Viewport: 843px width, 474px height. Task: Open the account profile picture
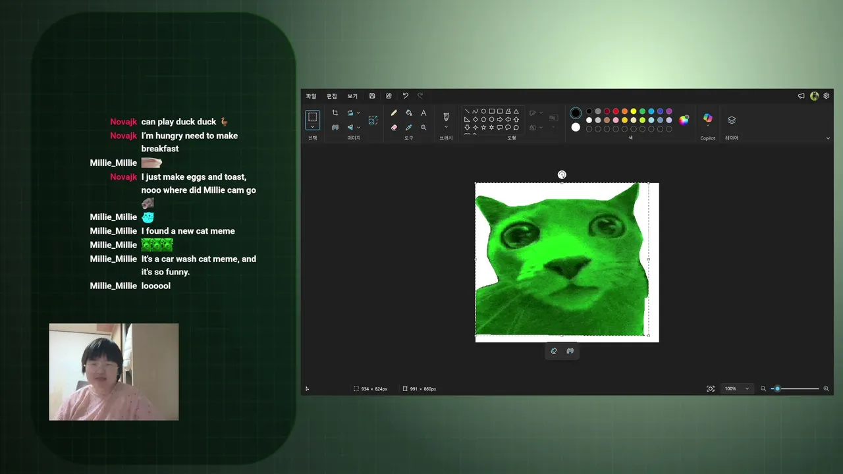(814, 96)
